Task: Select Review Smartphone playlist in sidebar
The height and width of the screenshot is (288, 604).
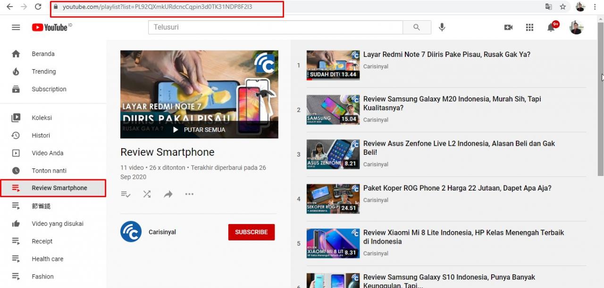Action: coord(53,188)
